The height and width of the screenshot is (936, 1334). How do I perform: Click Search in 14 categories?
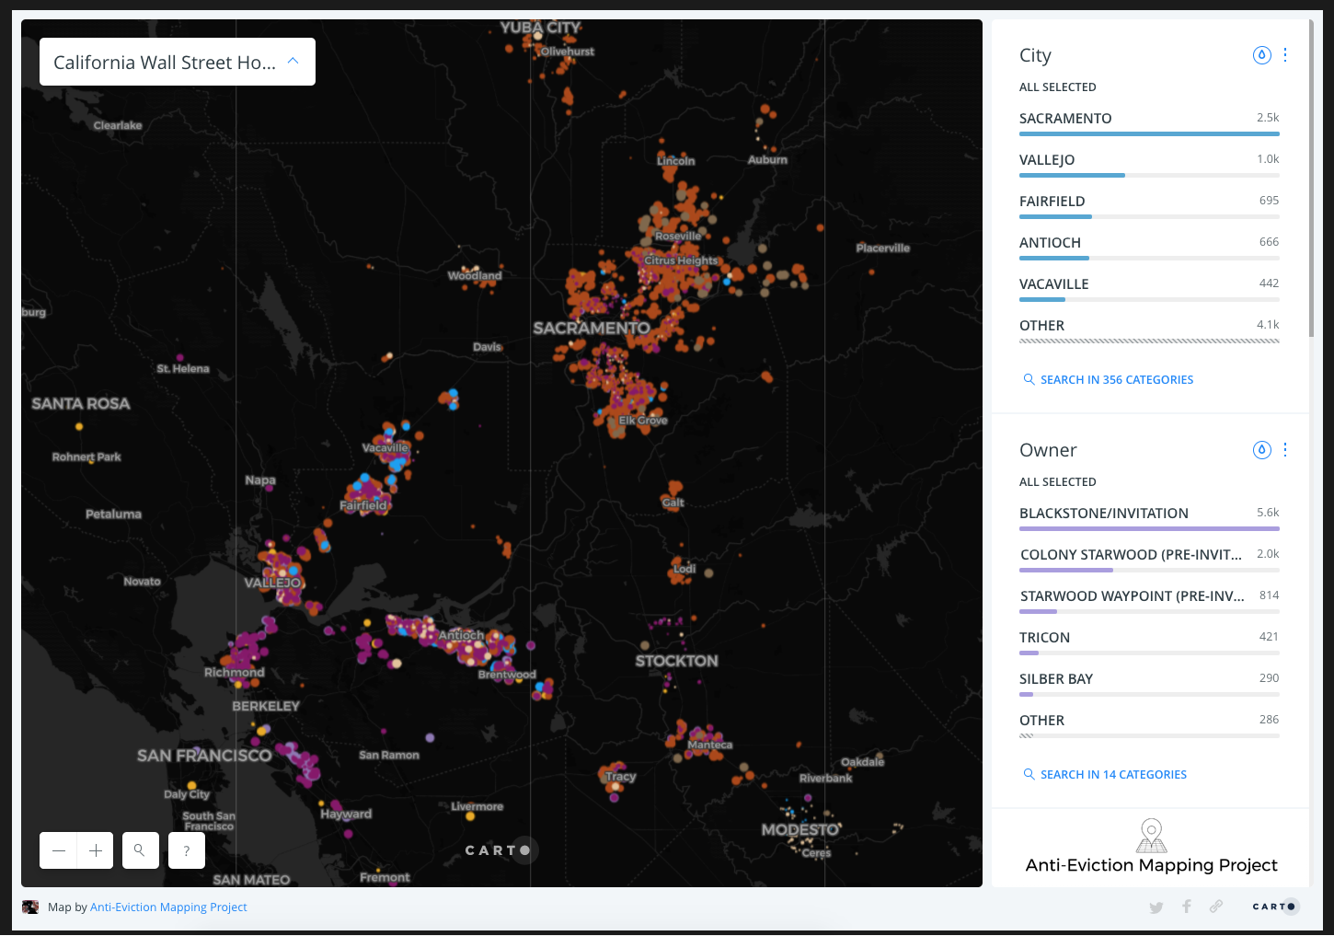coord(1113,774)
